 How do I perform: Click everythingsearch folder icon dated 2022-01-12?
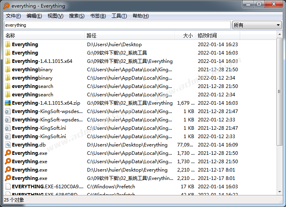[x=8, y=94]
